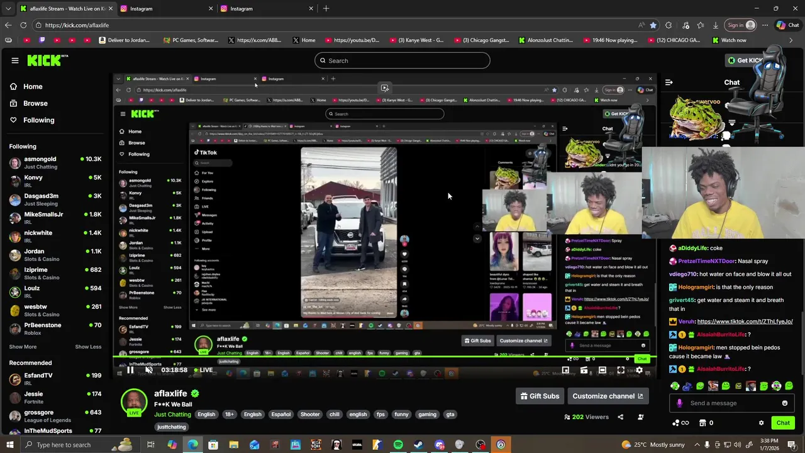Select the aflaxlife Stream browser tab
Viewport: 805px width, 453px height.
(x=66, y=9)
